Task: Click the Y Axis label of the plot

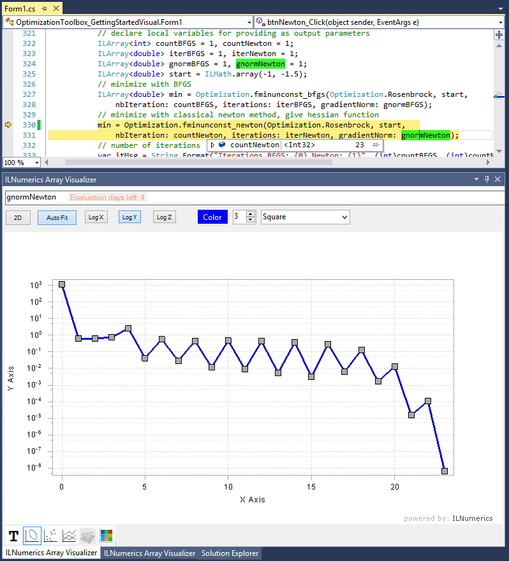Action: pos(11,379)
